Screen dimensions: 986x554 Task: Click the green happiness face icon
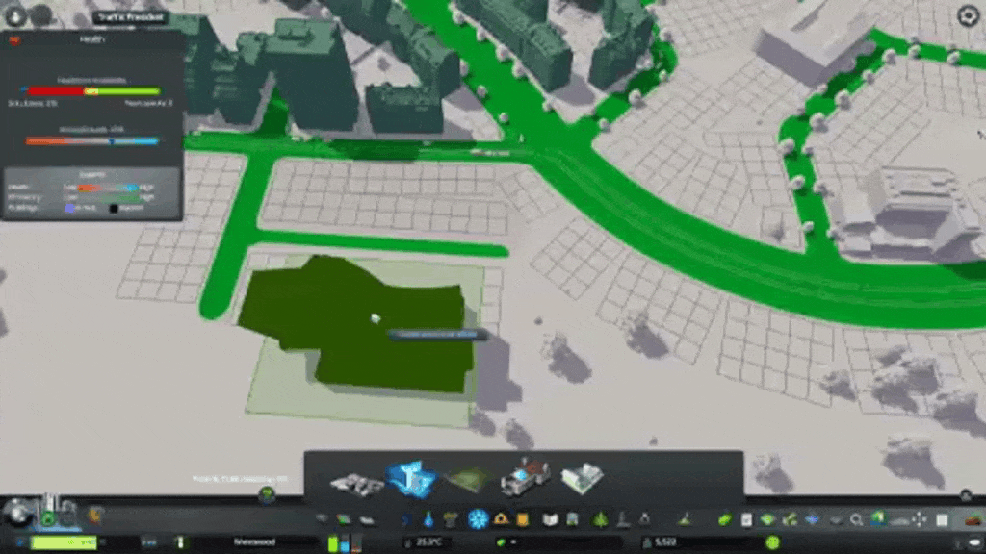[x=771, y=542]
